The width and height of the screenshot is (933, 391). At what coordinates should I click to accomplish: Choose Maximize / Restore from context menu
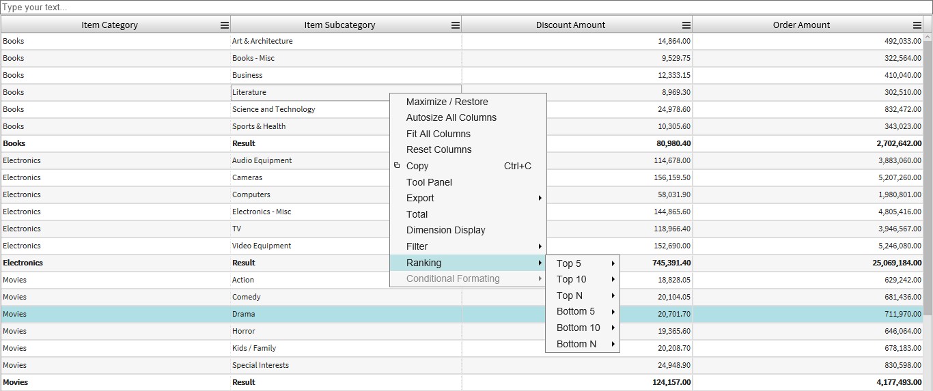(447, 102)
